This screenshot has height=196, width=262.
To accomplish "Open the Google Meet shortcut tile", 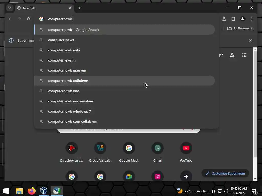I will click(x=129, y=152).
